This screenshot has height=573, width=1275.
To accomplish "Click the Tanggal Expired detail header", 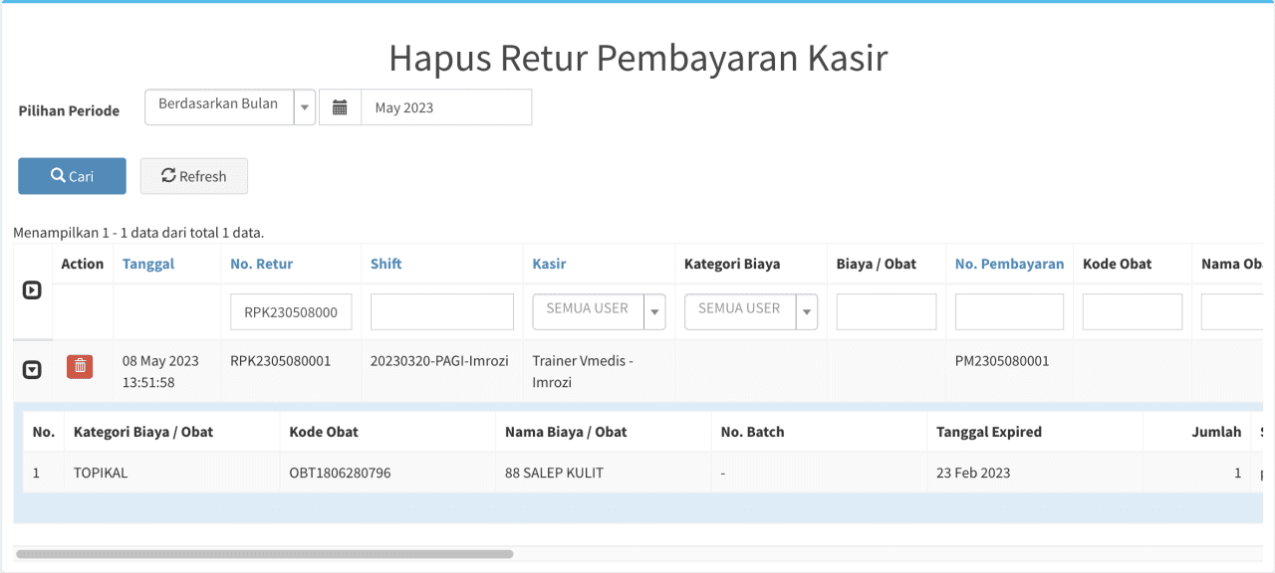I will coord(989,432).
